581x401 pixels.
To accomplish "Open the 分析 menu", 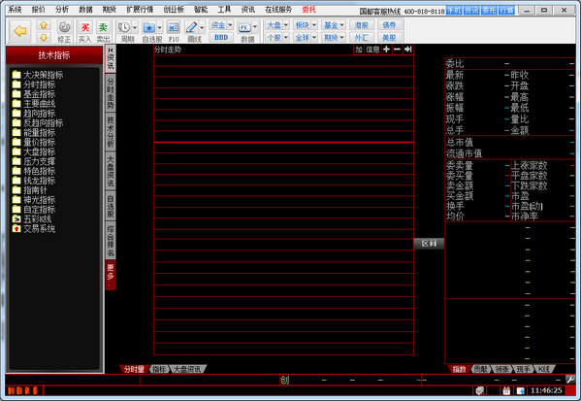I will click(x=62, y=10).
